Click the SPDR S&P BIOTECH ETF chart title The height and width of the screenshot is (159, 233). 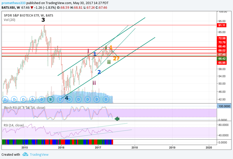(x=28, y=15)
